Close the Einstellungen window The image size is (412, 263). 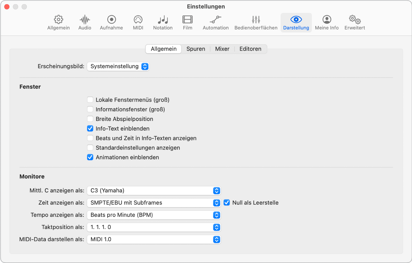(x=7, y=7)
